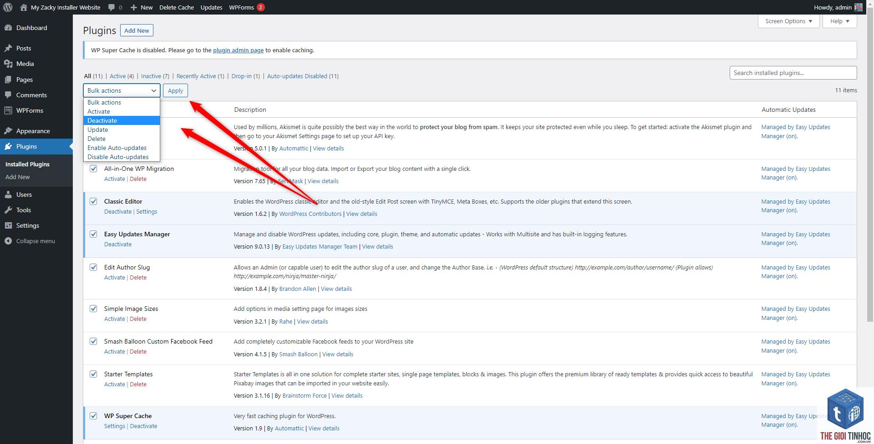This screenshot has width=874, height=444.
Task: Click the WPForms icon in sidebar
Action: tap(8, 110)
